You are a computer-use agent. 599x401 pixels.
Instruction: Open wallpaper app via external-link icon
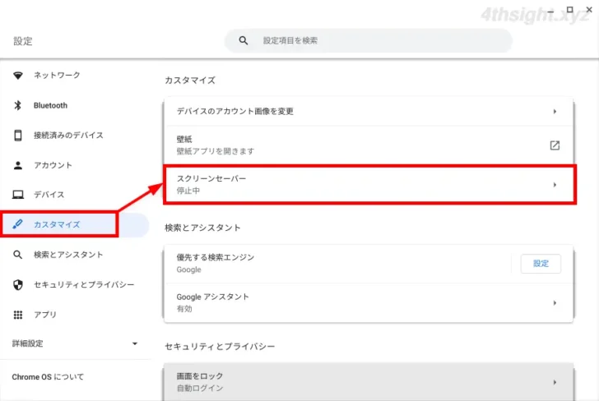555,145
